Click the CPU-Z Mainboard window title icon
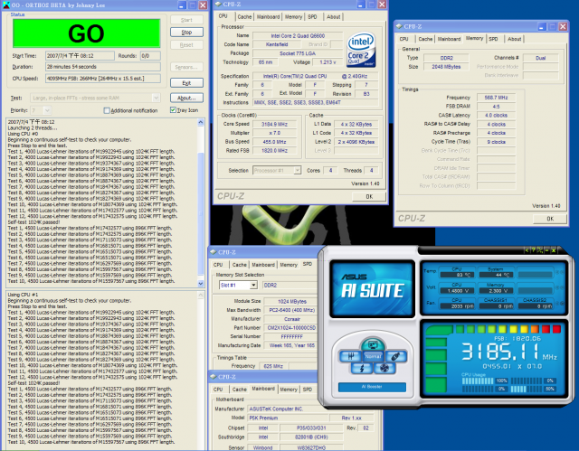Image resolution: width=579 pixels, height=451 pixels. [x=214, y=377]
